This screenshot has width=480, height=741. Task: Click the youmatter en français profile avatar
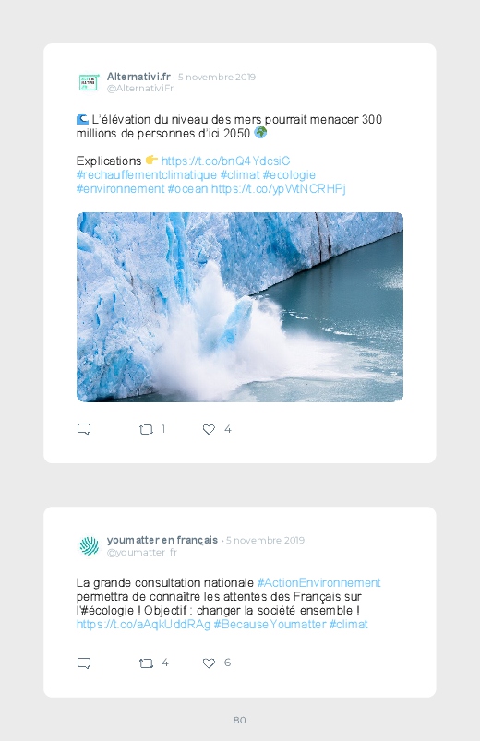(89, 545)
